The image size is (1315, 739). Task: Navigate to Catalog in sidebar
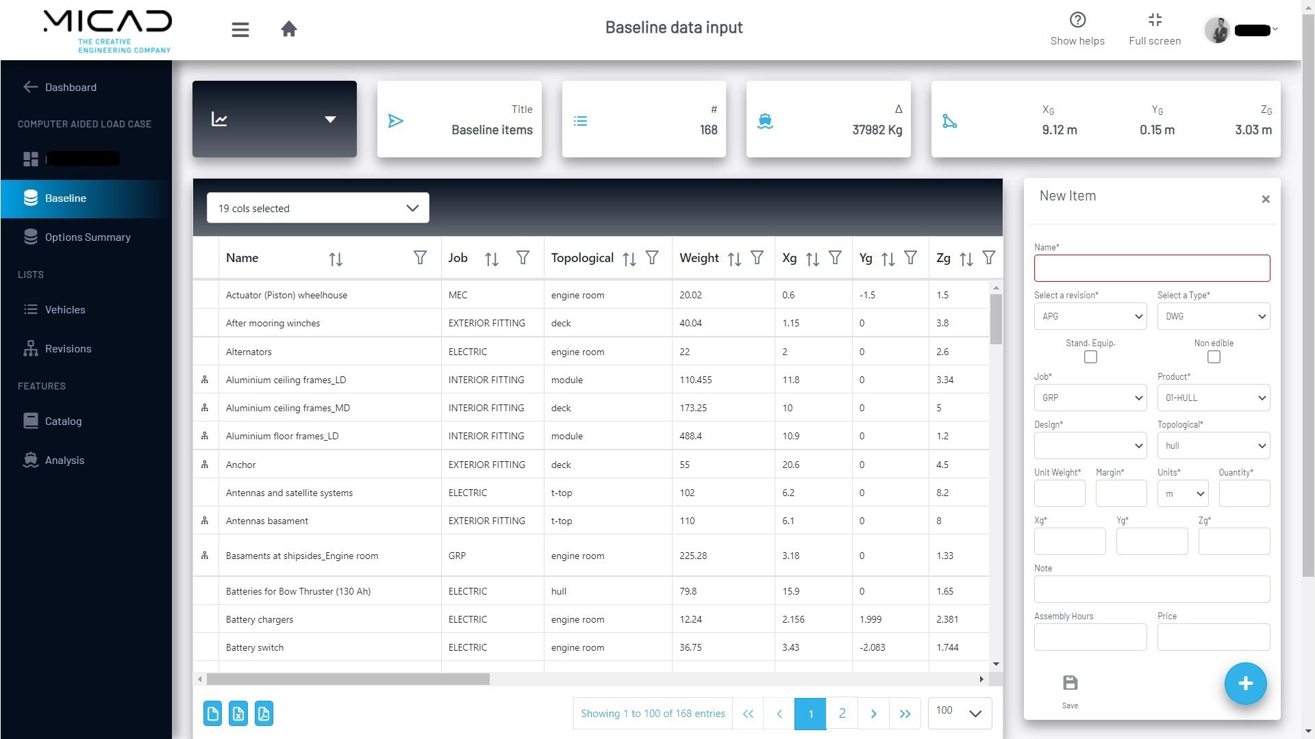[x=63, y=421]
